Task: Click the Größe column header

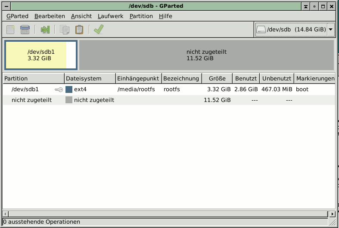Action: pos(217,79)
